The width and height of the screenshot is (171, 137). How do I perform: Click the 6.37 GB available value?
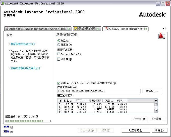click(81, 104)
